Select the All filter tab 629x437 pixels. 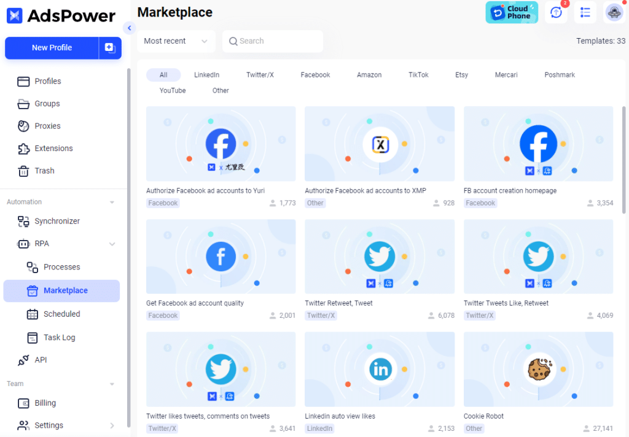[x=163, y=75]
